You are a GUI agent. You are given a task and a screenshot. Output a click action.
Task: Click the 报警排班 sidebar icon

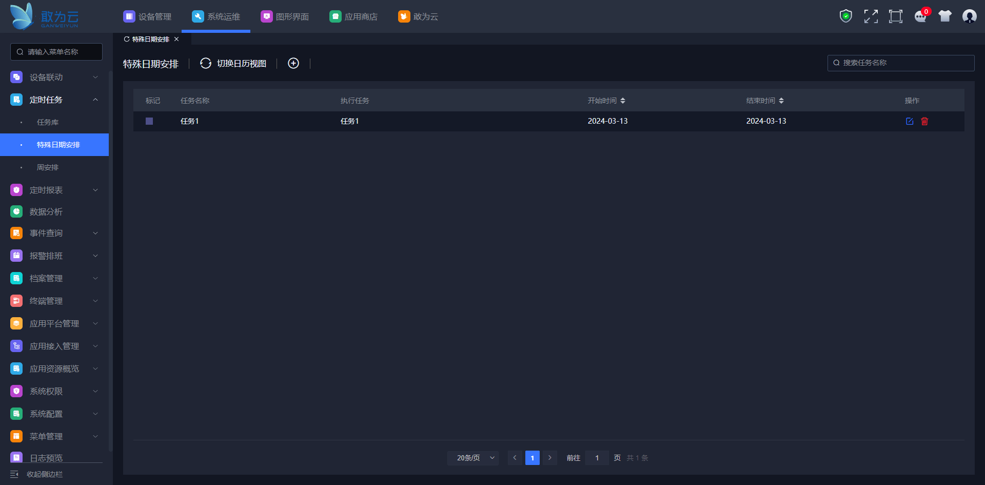click(16, 256)
